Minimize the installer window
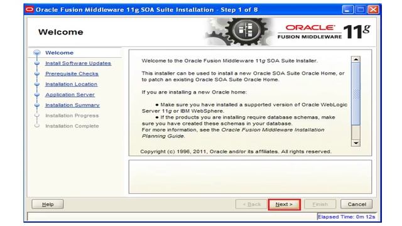 point(347,10)
